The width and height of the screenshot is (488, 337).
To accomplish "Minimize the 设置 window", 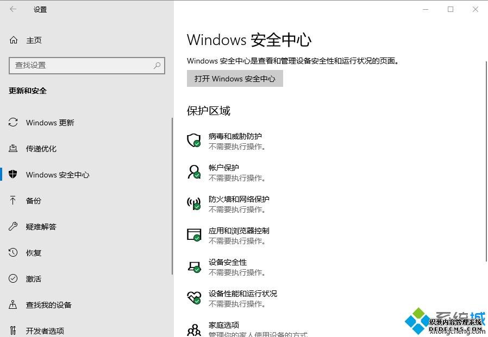I will click(x=426, y=9).
